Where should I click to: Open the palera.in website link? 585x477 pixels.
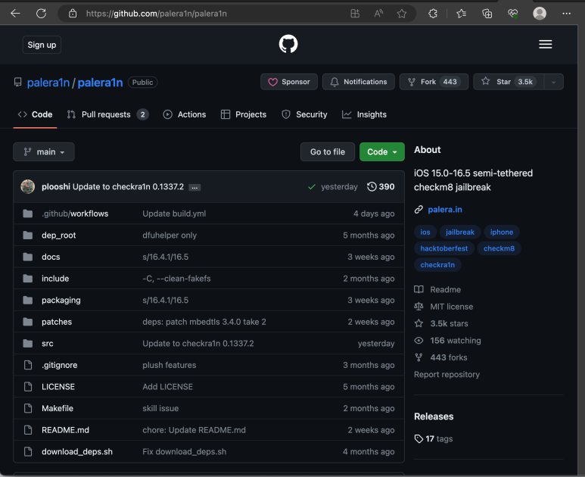click(445, 210)
